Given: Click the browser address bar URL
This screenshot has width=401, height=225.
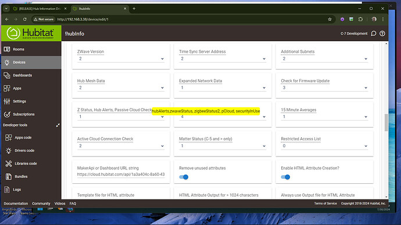Looking at the screenshot, I should (83, 19).
